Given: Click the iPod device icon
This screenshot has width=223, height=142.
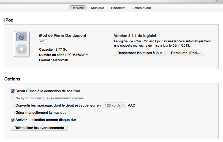Looking at the screenshot, I should pyautogui.click(x=22, y=44).
